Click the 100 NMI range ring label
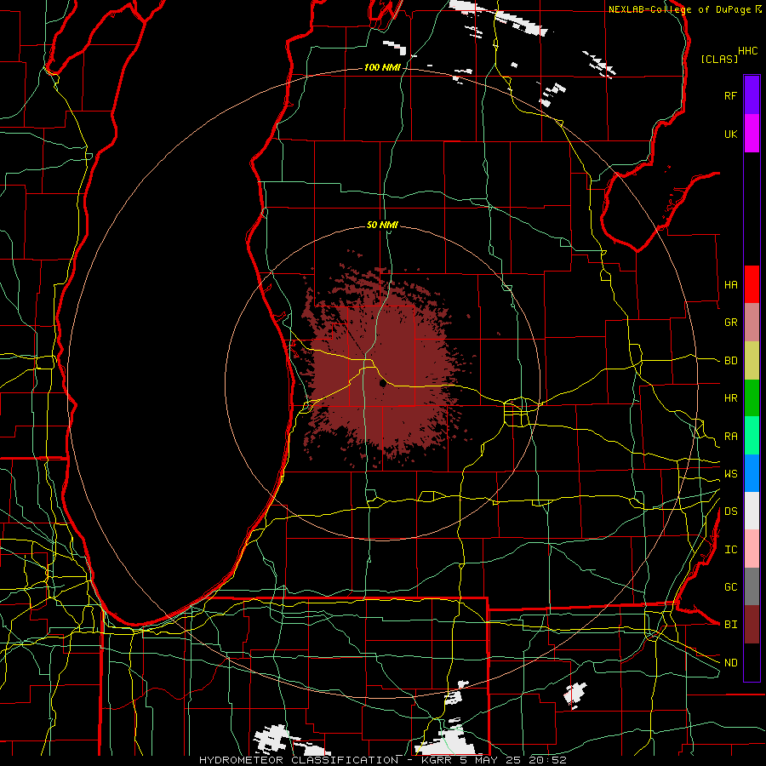This screenshot has height=766, width=766. click(x=382, y=67)
